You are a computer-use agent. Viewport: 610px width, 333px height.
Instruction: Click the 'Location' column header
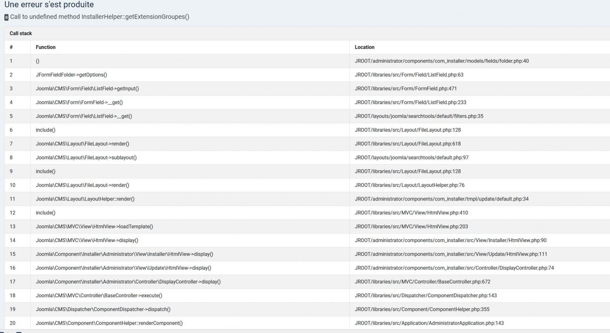coord(365,47)
